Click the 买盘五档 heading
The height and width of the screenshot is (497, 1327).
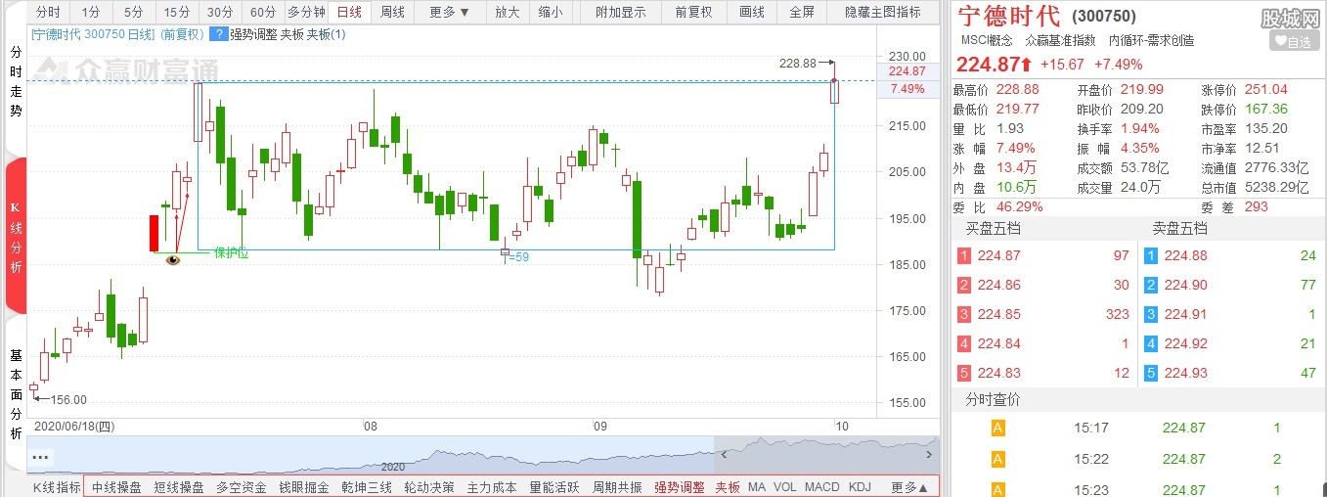[994, 229]
